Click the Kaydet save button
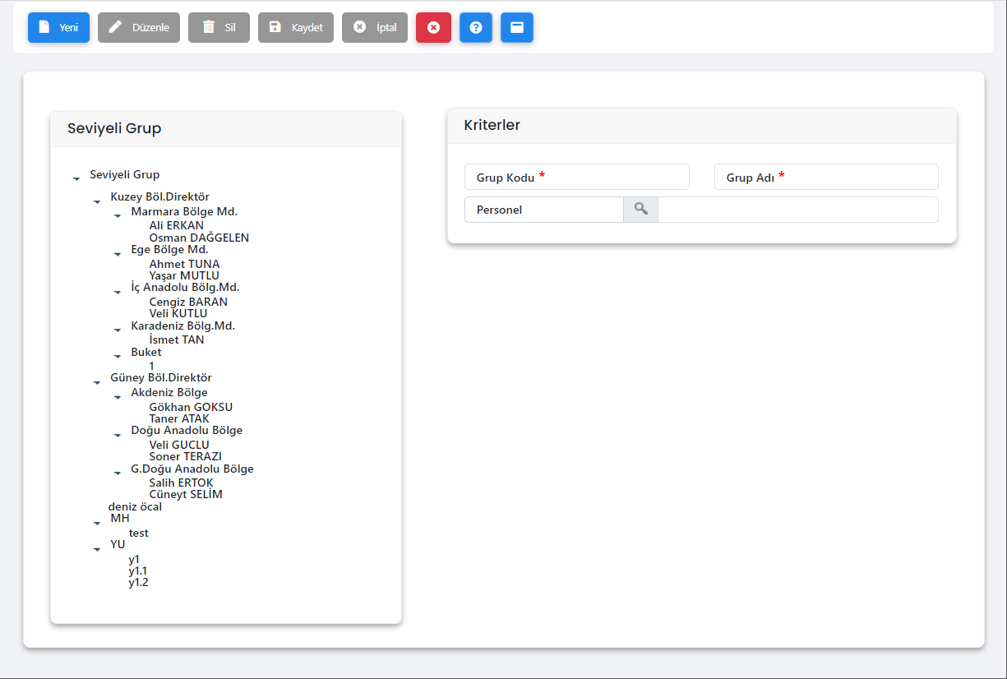 pyautogui.click(x=296, y=27)
